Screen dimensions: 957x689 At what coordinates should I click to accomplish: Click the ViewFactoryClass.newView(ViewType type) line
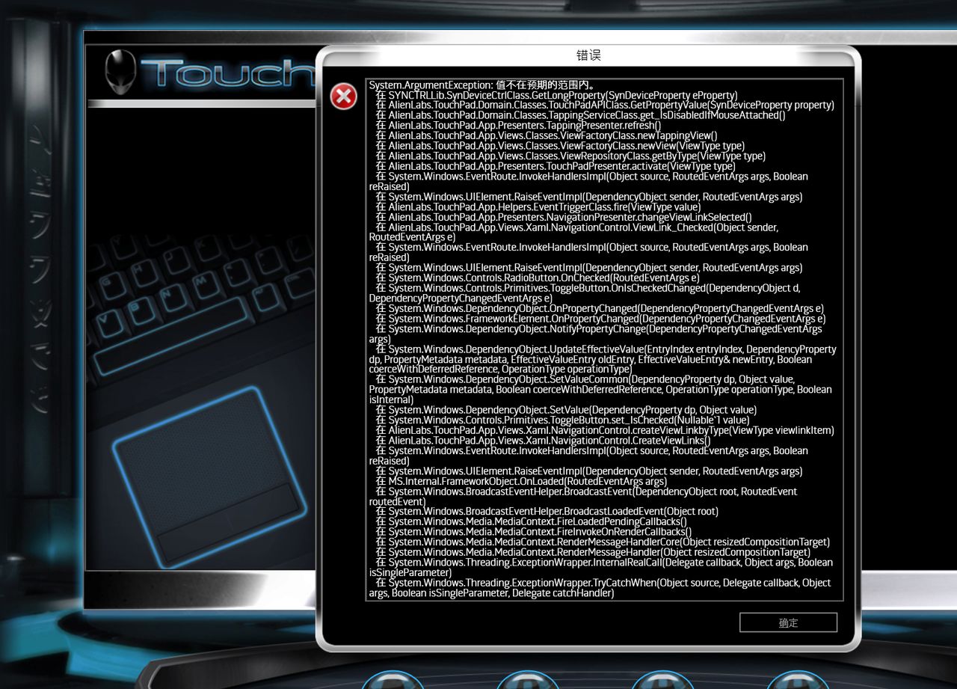coord(560,146)
